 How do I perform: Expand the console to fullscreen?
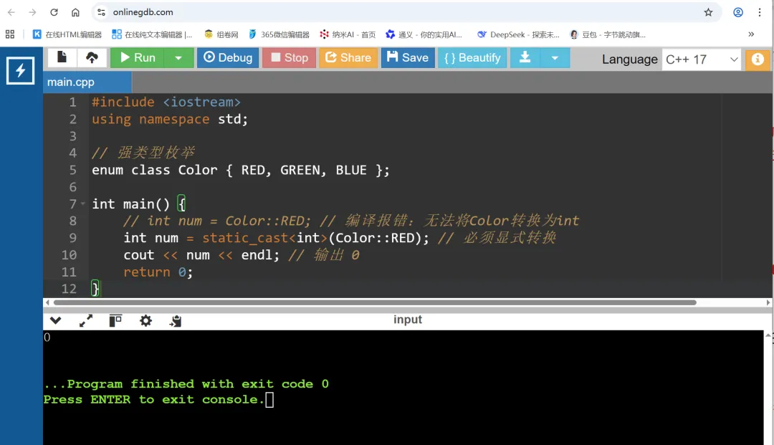(85, 320)
